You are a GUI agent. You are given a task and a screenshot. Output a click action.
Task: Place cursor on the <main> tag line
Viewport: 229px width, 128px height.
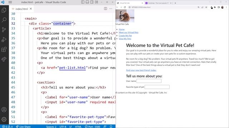31,18
